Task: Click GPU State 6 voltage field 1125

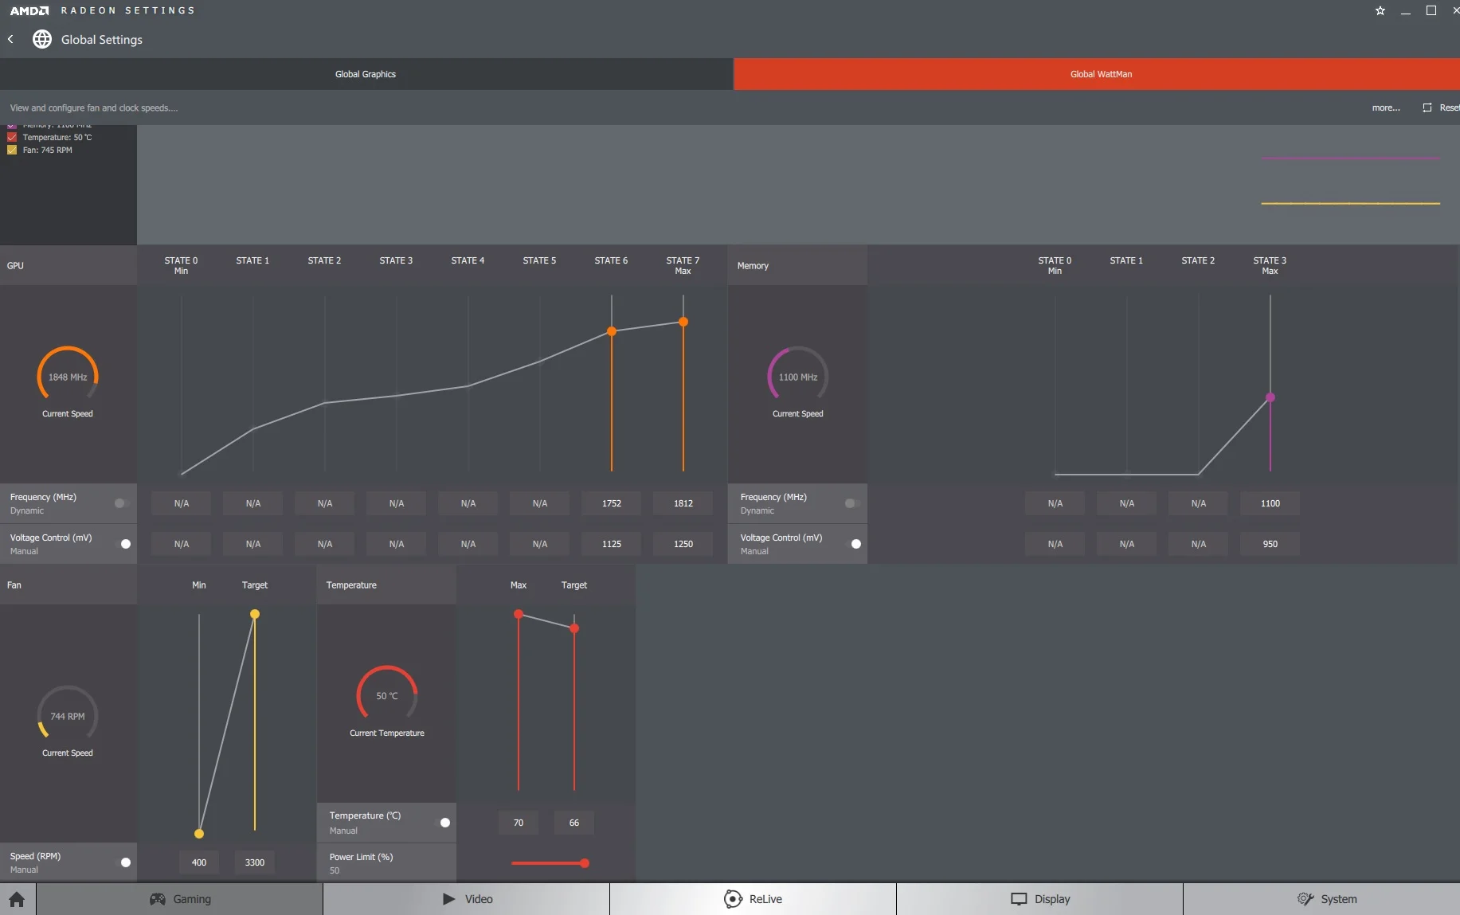Action: (x=612, y=544)
